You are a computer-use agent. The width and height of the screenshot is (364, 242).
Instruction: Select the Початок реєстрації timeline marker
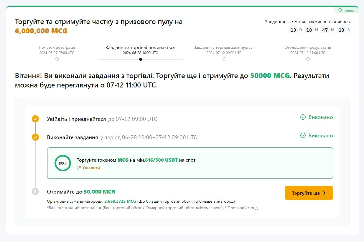(x=57, y=59)
